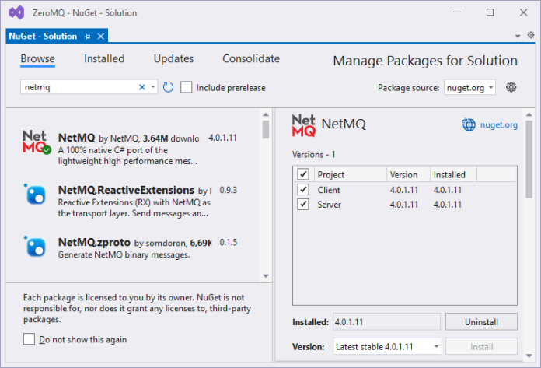Minimize the ZeroMQ window
The height and width of the screenshot is (368, 541).
tap(457, 12)
